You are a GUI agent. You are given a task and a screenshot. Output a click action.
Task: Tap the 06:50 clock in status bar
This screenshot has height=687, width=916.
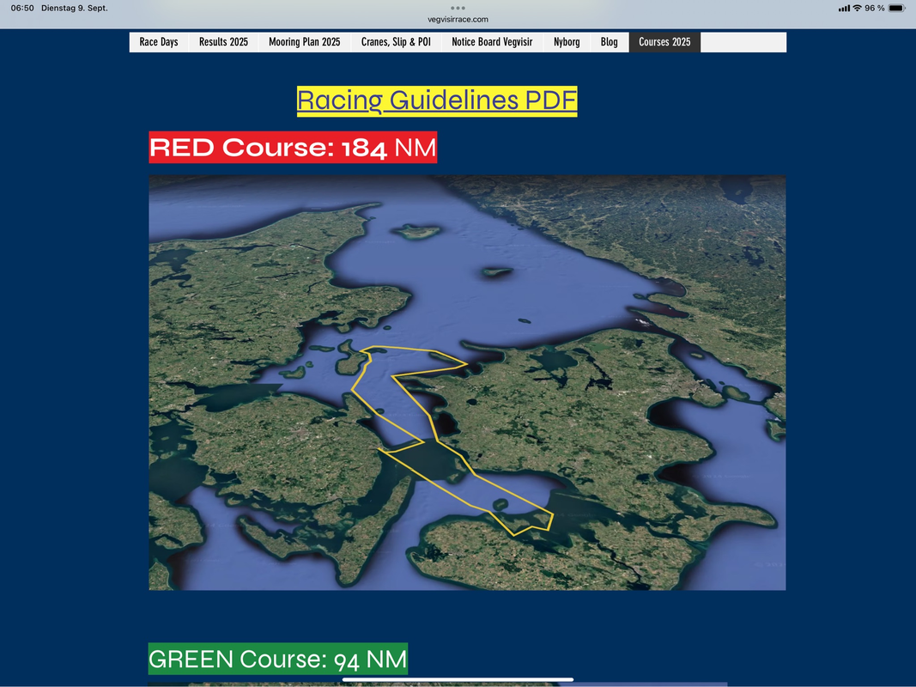tap(22, 8)
